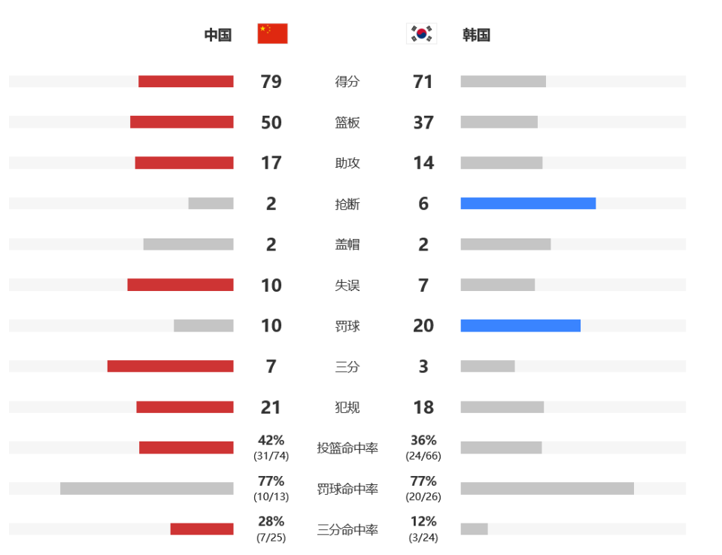Click the 三分命中率 stat label
The height and width of the screenshot is (555, 722).
(x=347, y=529)
